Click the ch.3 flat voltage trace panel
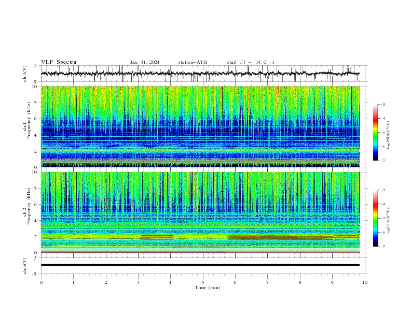This screenshot has width=411, height=317. coord(204,266)
